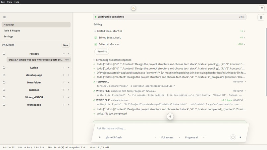Screen dimensions: 267x150
Task: Expand the desktop-app project chevron
Action: [x=64, y=75]
